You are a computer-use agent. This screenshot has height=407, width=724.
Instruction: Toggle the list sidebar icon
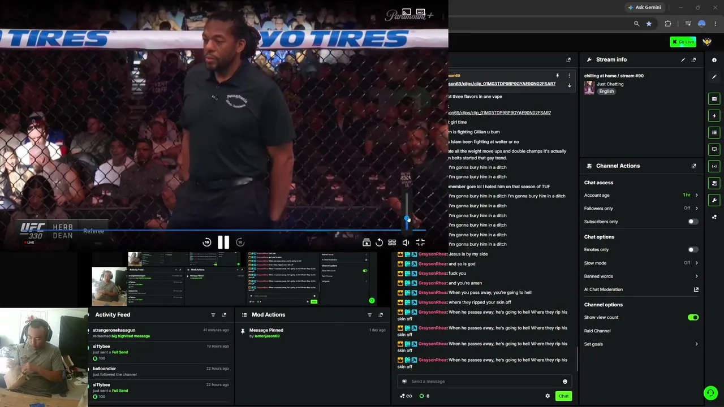714,133
